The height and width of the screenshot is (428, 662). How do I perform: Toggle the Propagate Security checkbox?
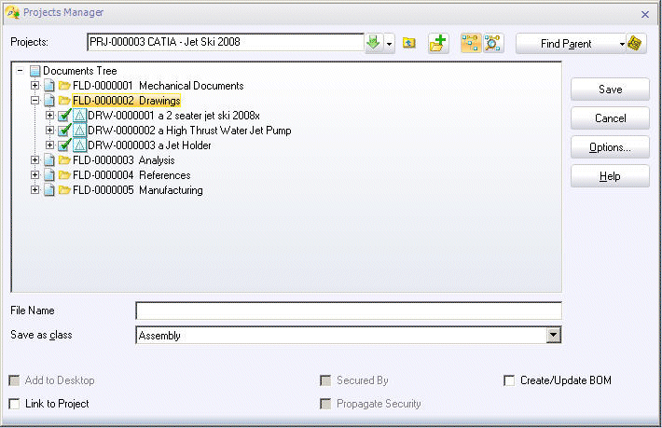click(325, 404)
